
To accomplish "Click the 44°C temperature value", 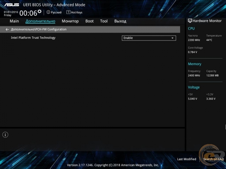I will click(209, 40).
